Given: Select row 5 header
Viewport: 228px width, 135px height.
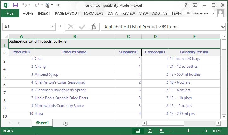Looking at the screenshot, I should (x=4, y=76).
